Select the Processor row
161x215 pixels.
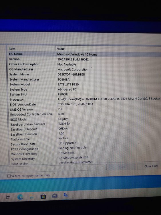17,99
